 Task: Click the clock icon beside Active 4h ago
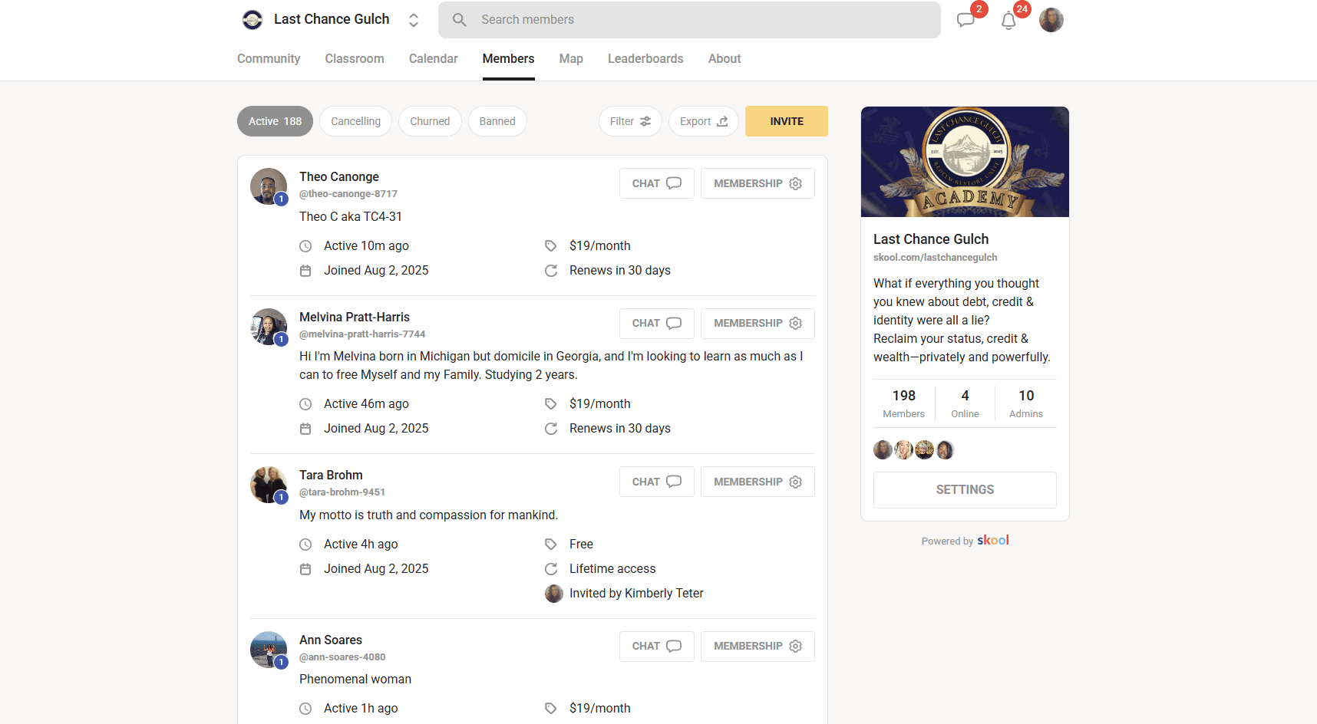coord(305,545)
